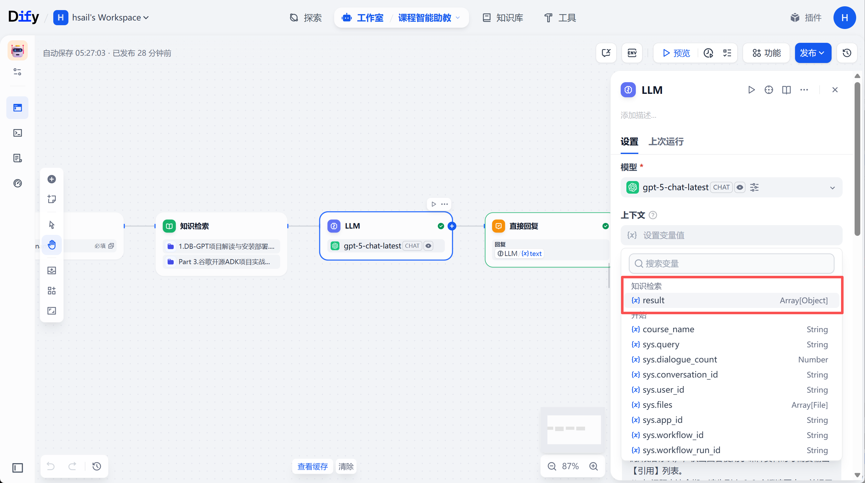This screenshot has height=483, width=865.
Task: Open the app settings sliders icon in sidebar
Action: pos(17,72)
